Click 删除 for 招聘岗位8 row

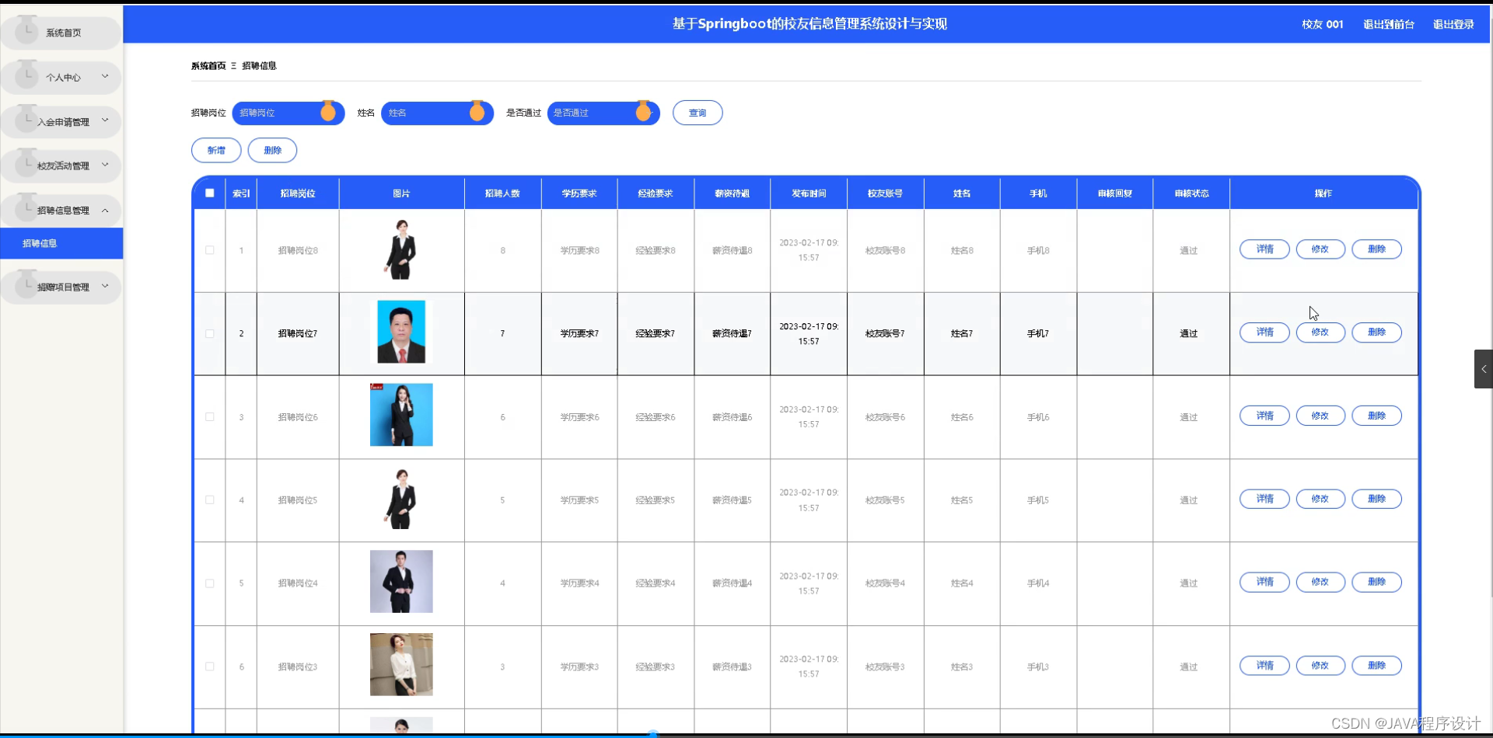(1376, 249)
